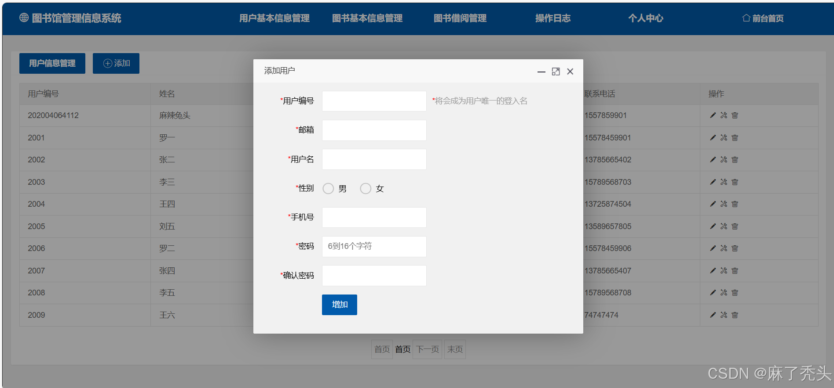834x388 pixels.
Task: Click phone number 74747474
Action: [601, 315]
